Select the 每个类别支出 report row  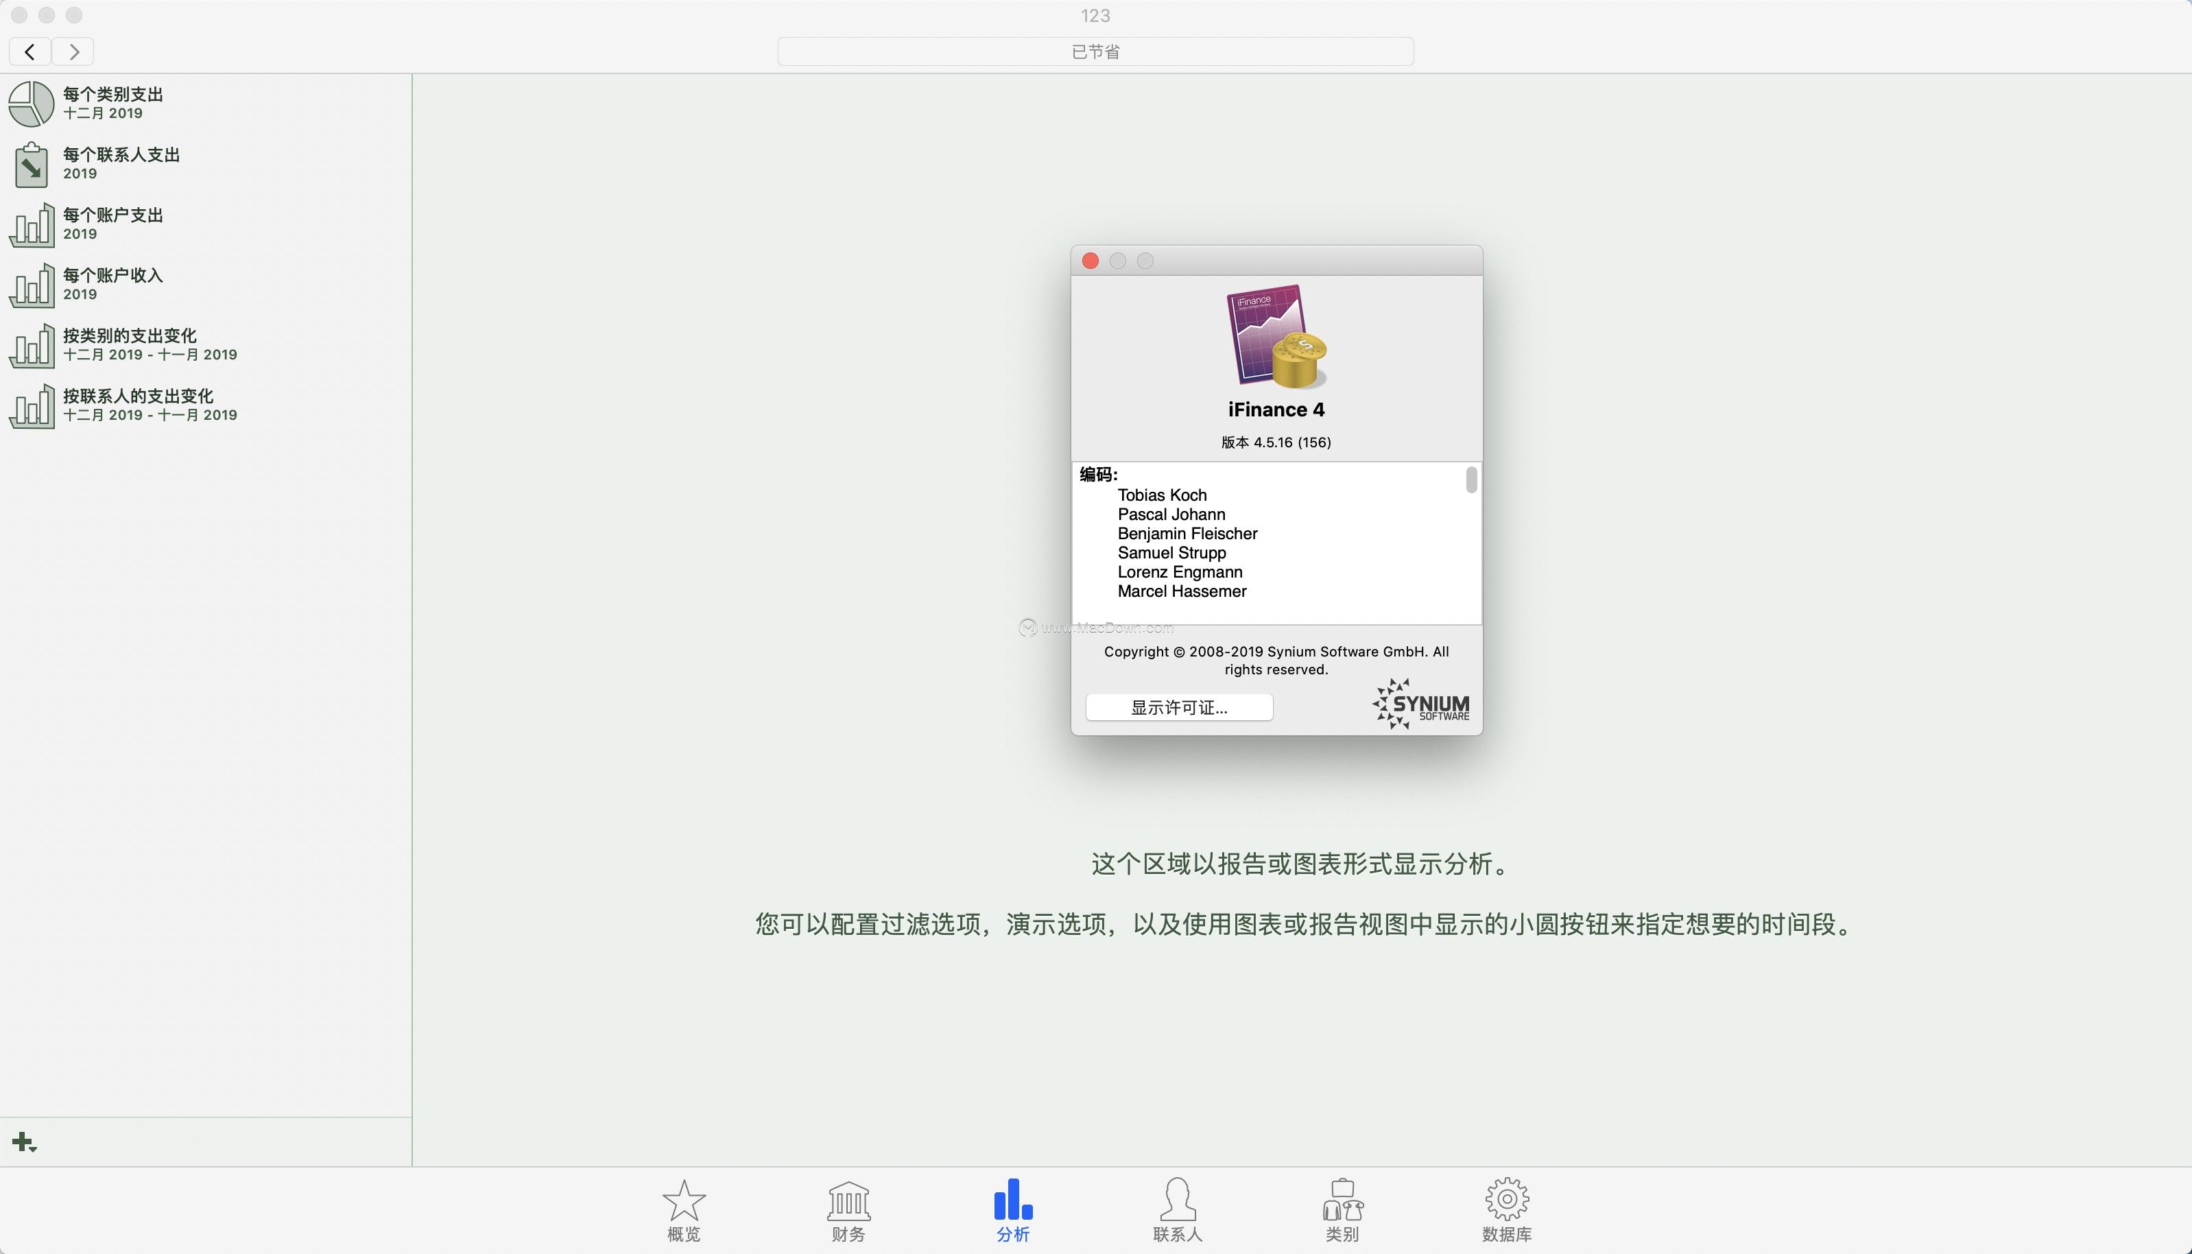click(206, 104)
